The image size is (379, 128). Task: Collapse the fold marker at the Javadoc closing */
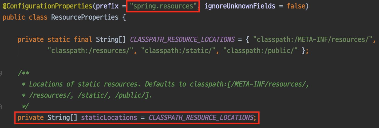pyautogui.click(x=1, y=106)
